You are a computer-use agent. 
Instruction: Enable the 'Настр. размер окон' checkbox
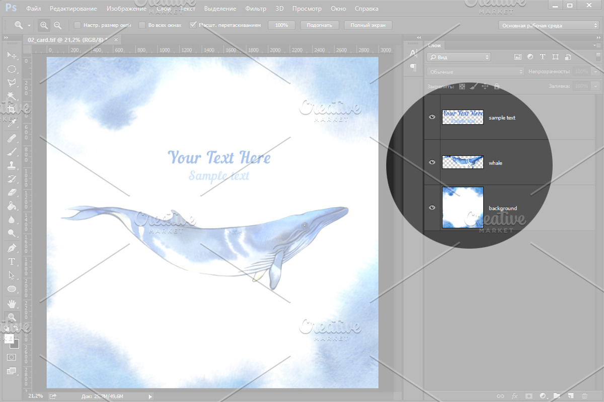coord(78,25)
